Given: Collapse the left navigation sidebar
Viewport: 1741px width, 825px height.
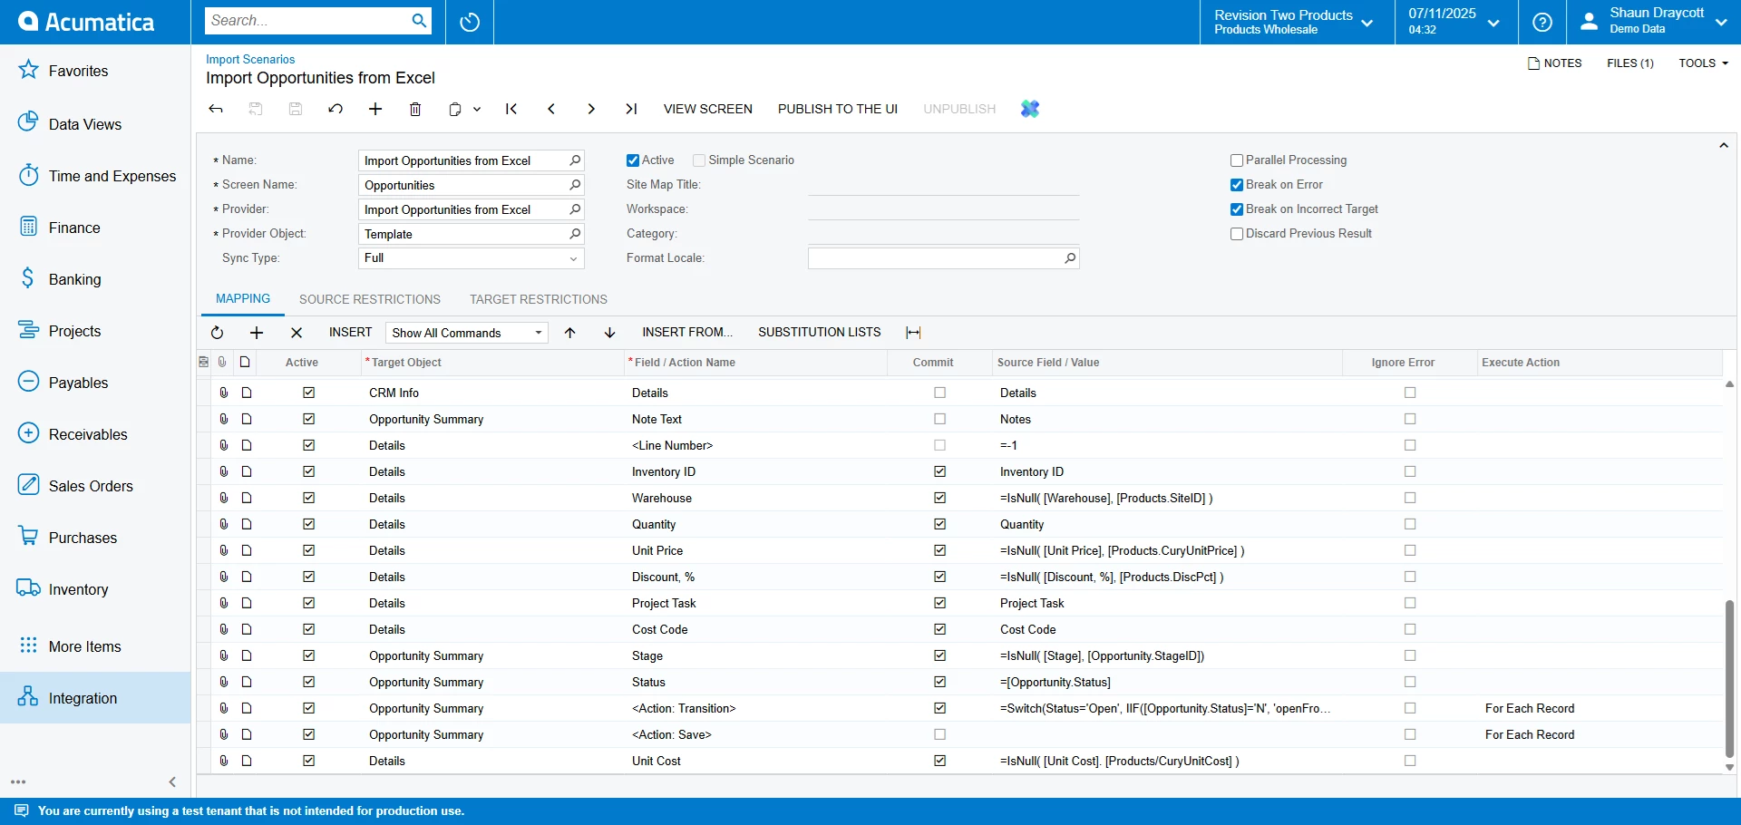Looking at the screenshot, I should (172, 781).
